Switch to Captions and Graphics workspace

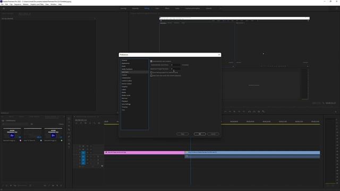[x=192, y=8]
